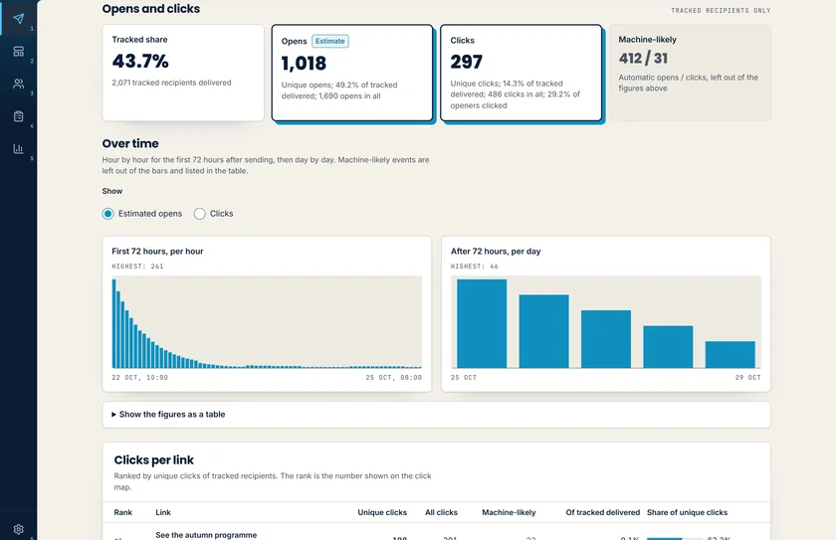This screenshot has width=836, height=540.
Task: Click the Tracked share 43.7% card
Action: (183, 73)
